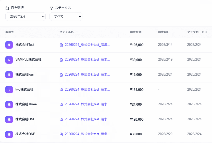Click the 月を選択 label
Image resolution: width=212 pixels, height=143 pixels.
click(17, 8)
